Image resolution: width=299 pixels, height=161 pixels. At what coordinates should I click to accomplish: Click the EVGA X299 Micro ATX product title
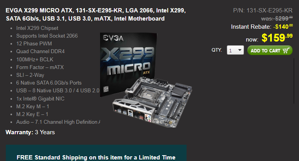[x=95, y=14]
